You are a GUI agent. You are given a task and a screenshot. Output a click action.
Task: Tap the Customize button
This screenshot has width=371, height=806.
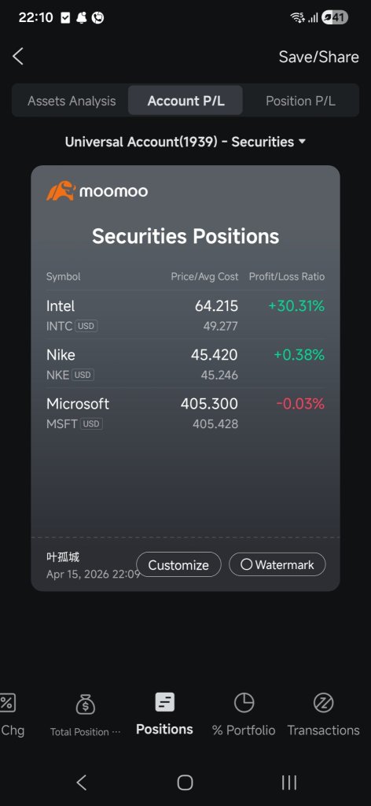[x=178, y=564]
